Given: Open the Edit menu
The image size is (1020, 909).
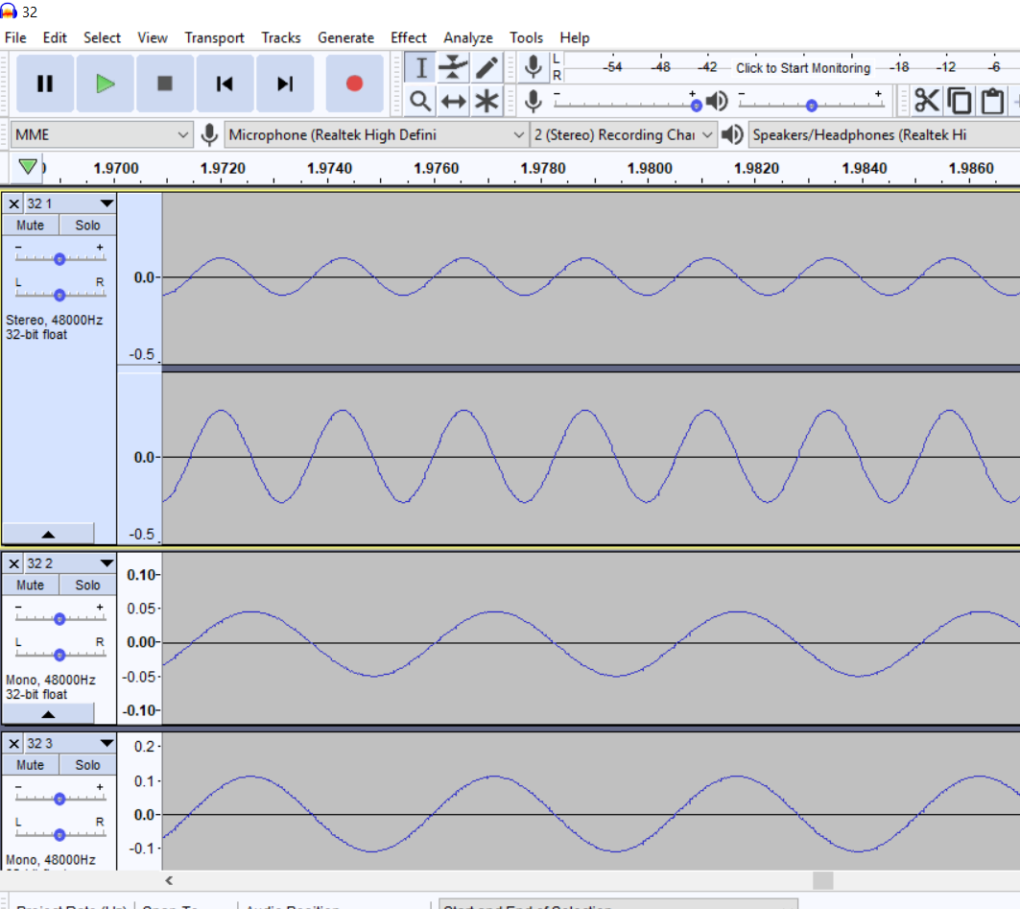Looking at the screenshot, I should point(55,37).
